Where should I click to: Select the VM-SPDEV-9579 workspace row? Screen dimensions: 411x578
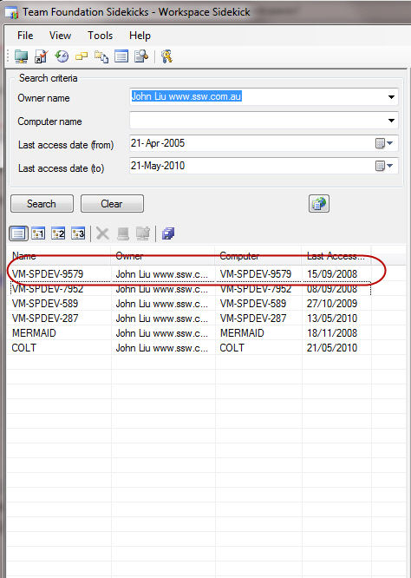click(188, 274)
